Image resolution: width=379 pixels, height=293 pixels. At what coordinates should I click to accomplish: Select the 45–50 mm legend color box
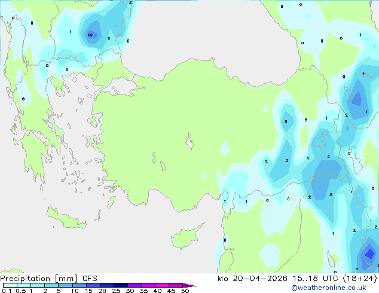176,285
